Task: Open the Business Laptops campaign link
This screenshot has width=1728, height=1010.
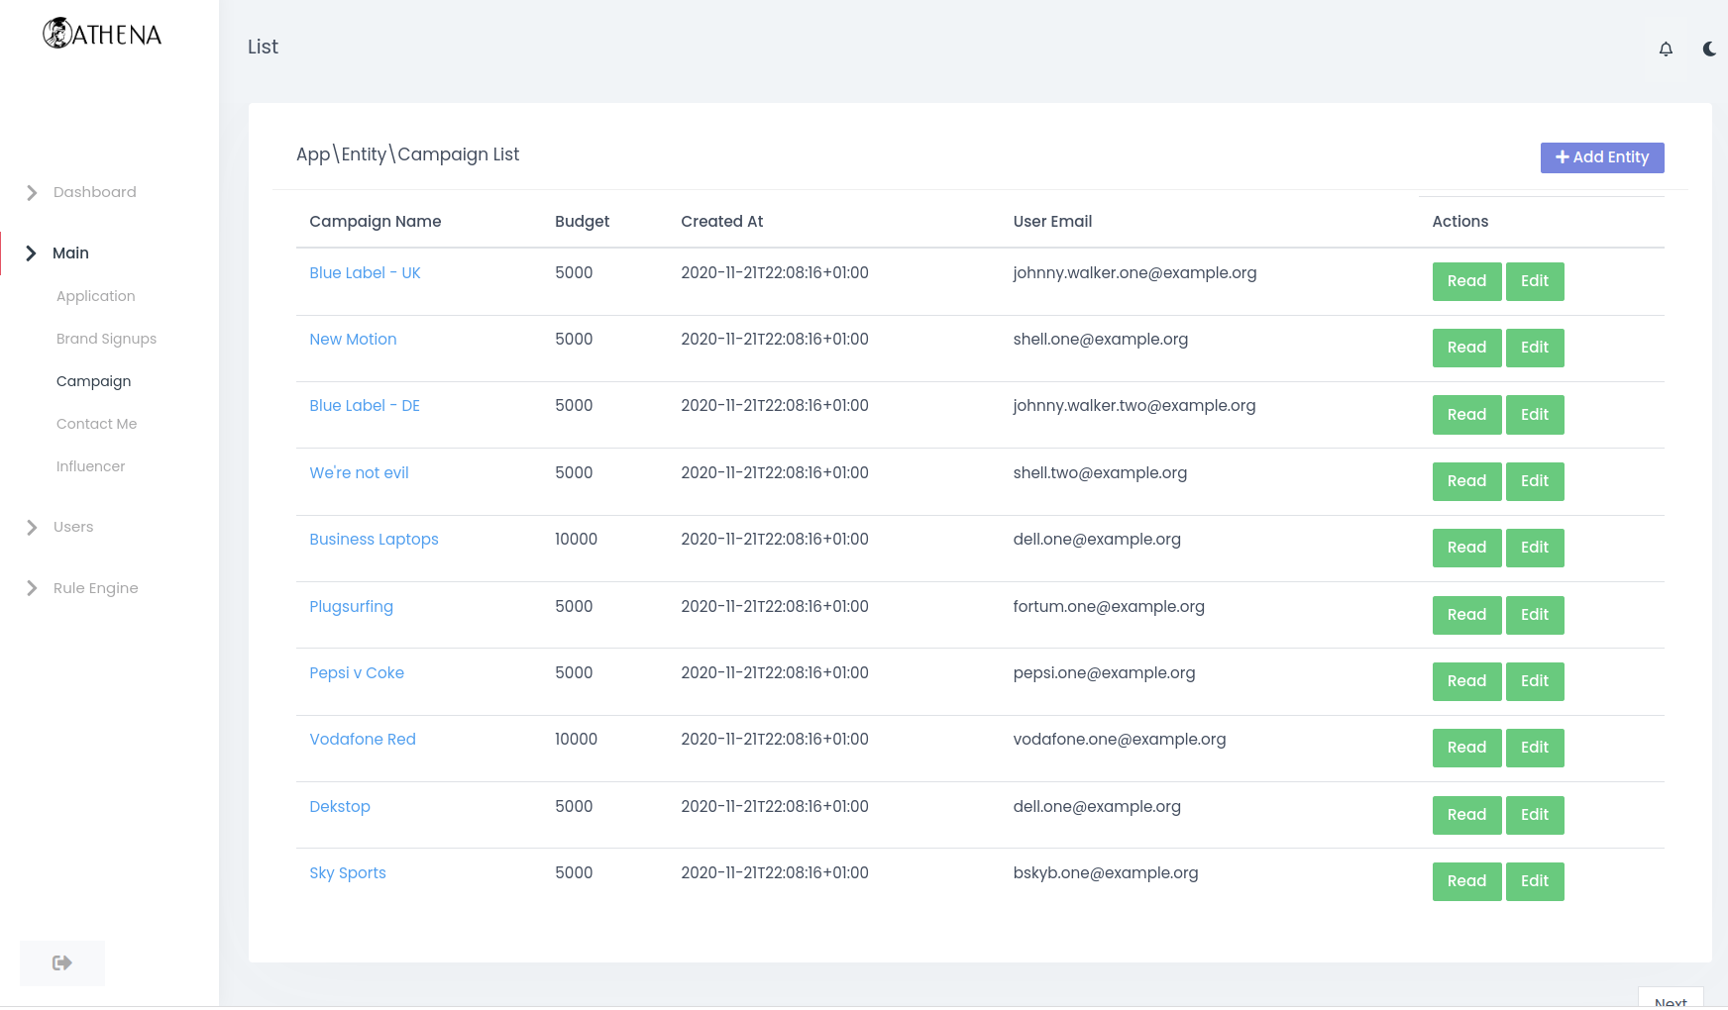Action: click(374, 540)
